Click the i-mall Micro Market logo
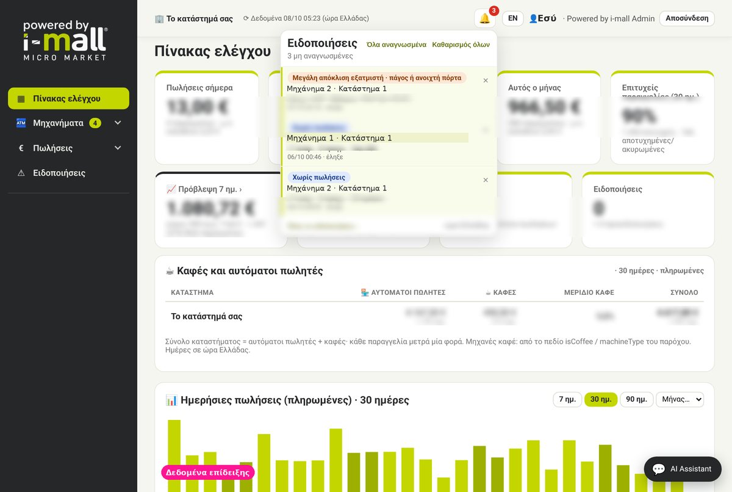The width and height of the screenshot is (732, 492). [x=65, y=40]
